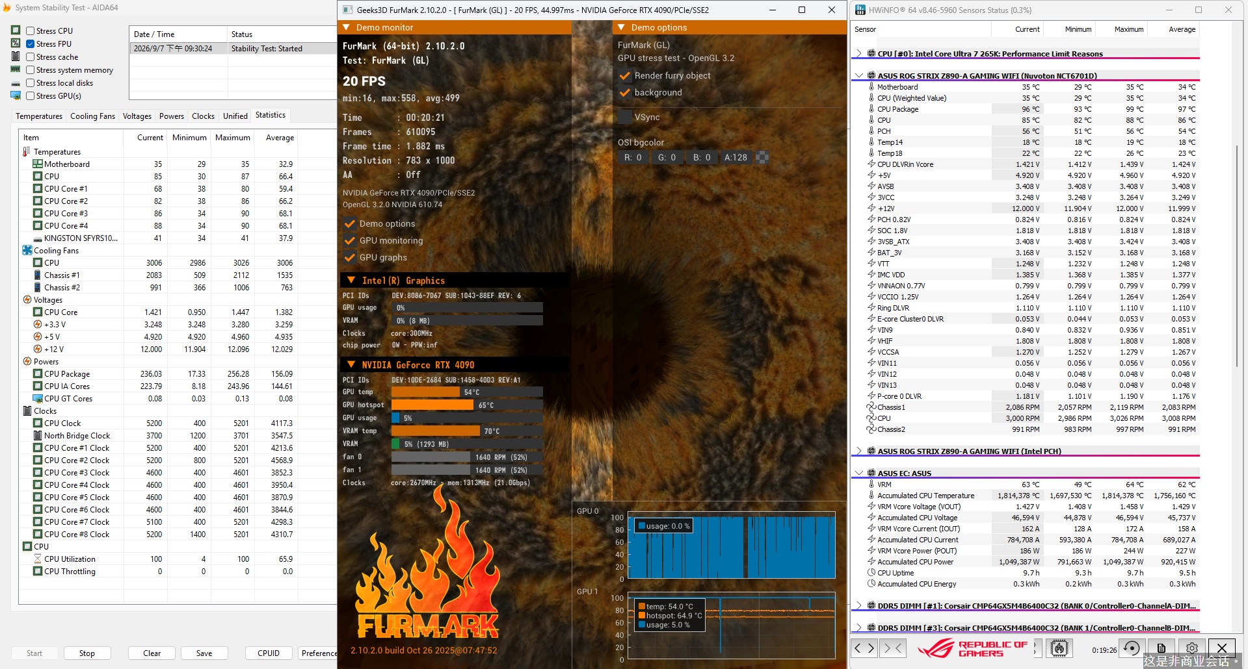Uncheck GPU graphs in FurMark demo monitor
The height and width of the screenshot is (669, 1248).
[x=350, y=257]
